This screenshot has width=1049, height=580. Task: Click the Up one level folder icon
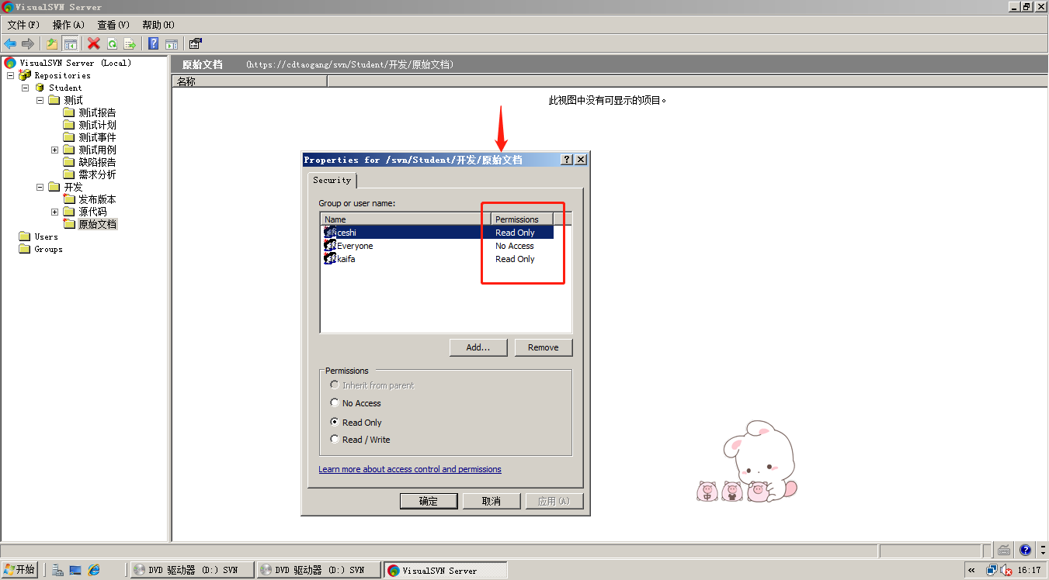[x=52, y=43]
